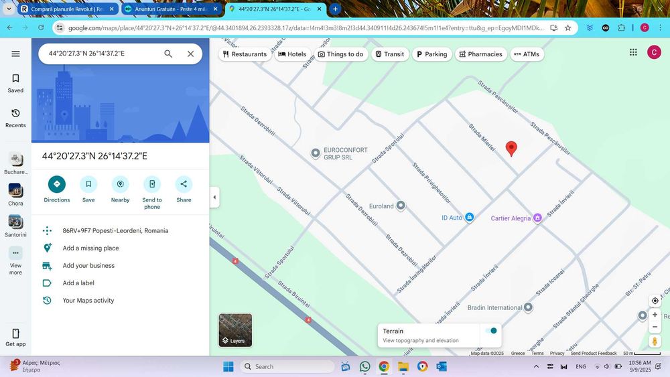670x377 pixels.
Task: Collapse the side panel arrow
Action: point(214,198)
